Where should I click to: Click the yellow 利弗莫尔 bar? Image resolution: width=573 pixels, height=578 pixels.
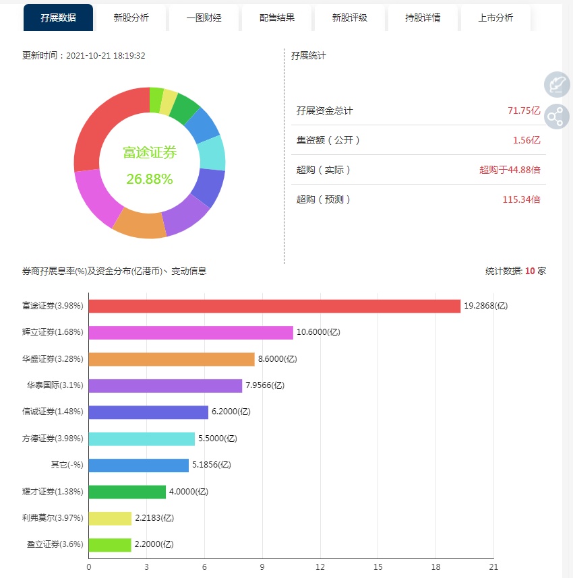point(110,518)
